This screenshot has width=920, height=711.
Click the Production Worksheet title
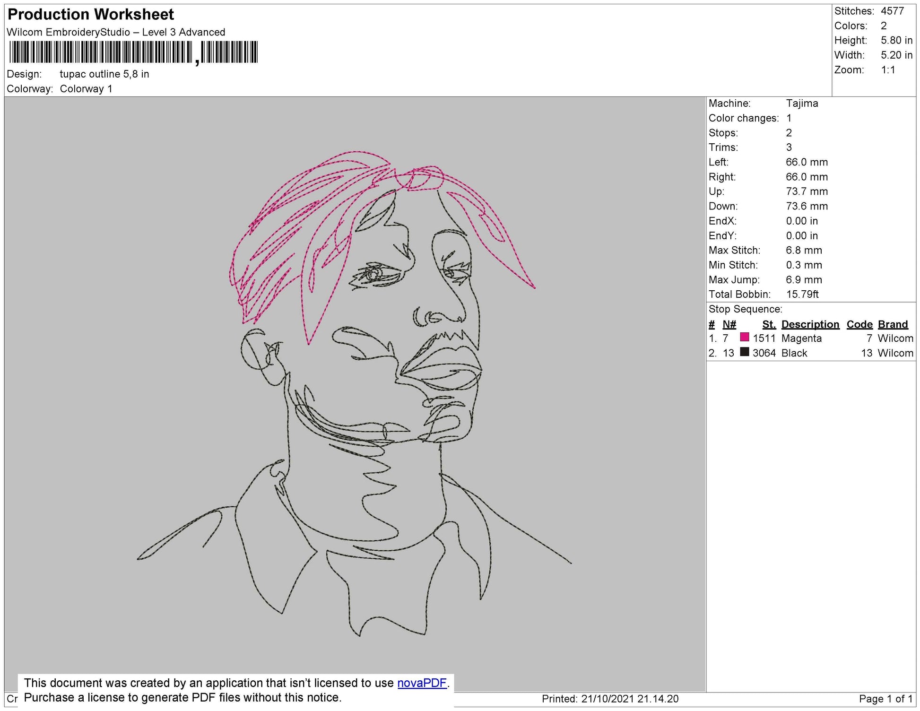(x=90, y=15)
